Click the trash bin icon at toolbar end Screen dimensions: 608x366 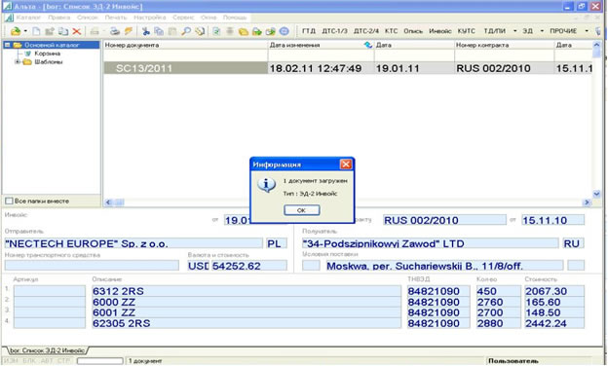pyautogui.click(x=598, y=31)
